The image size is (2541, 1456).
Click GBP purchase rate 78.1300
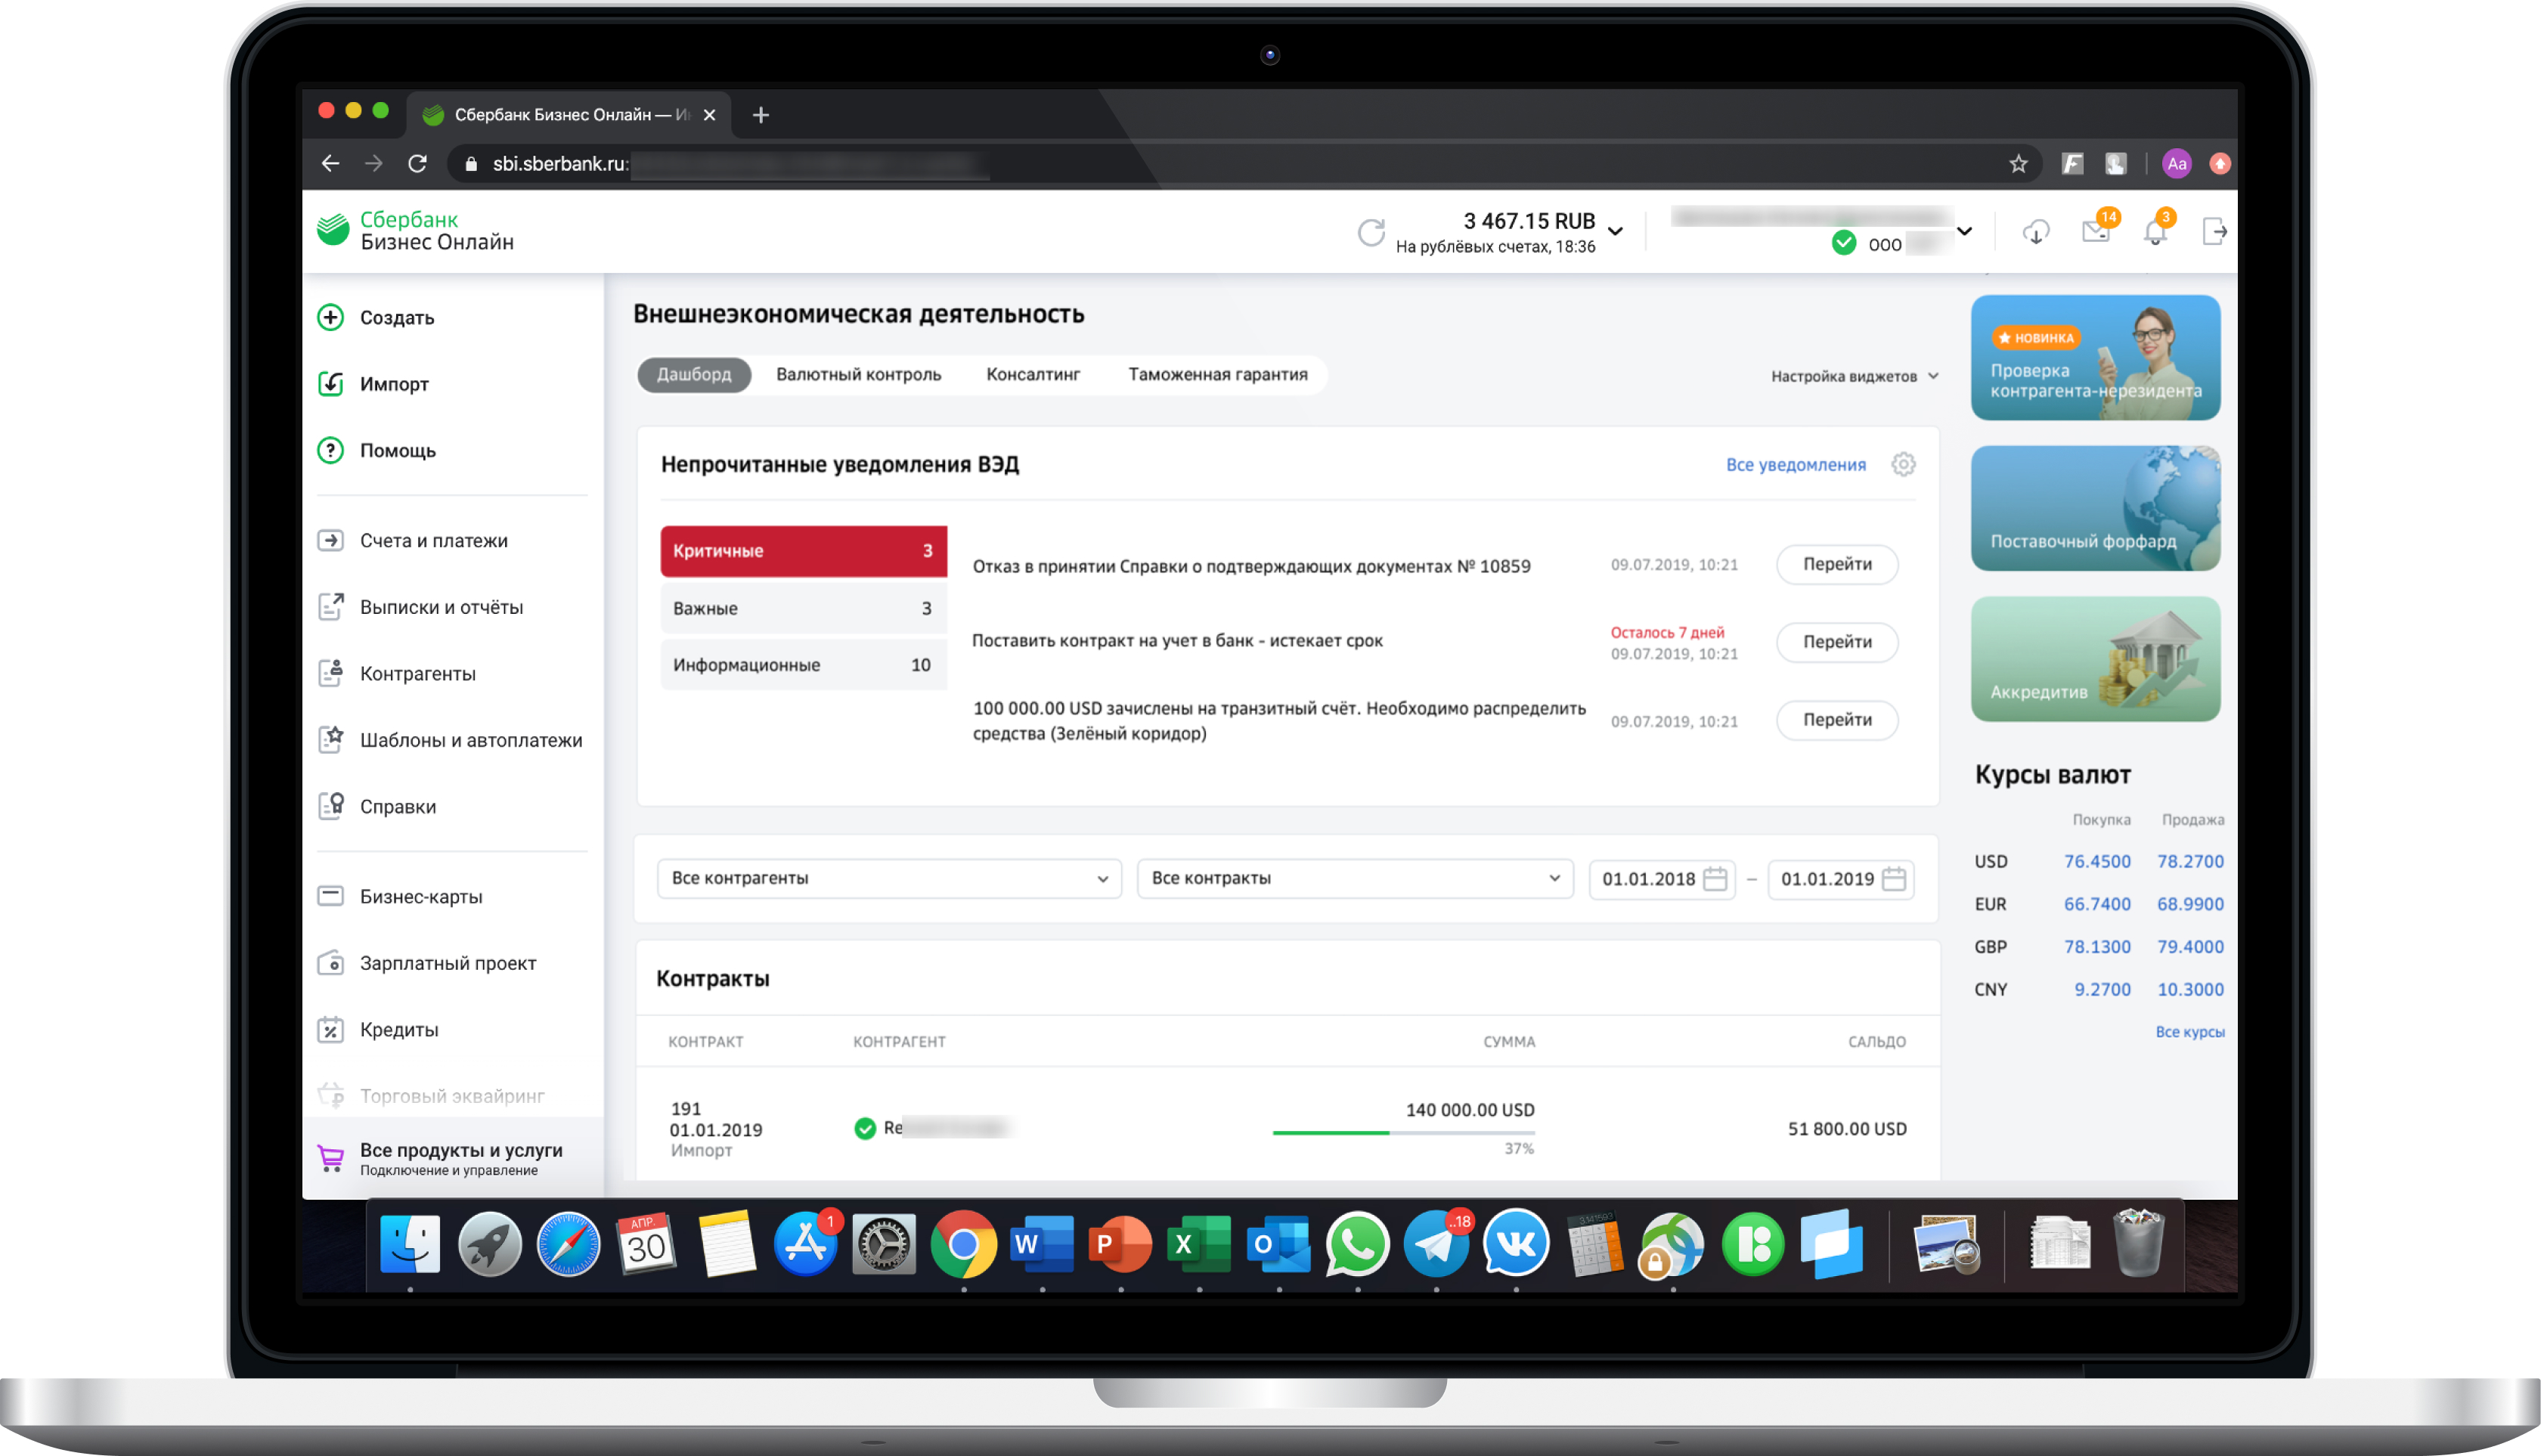tap(2097, 946)
